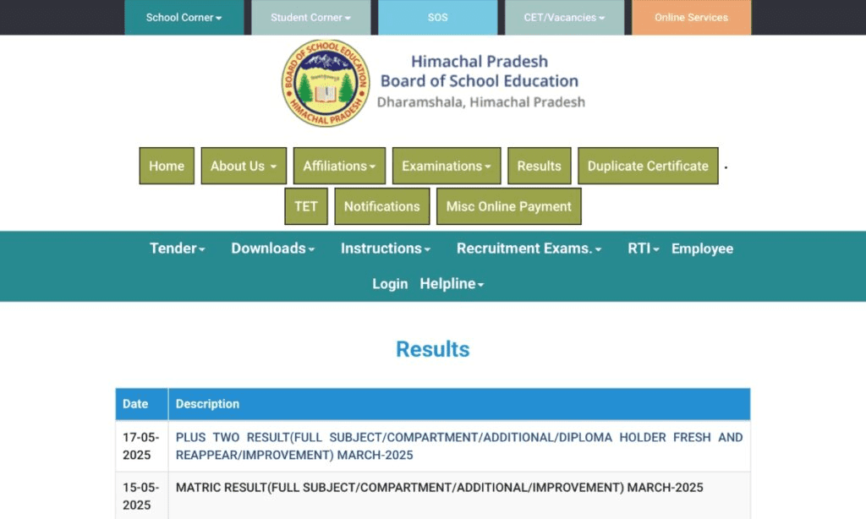
Task: Open the TET page
Action: 306,206
